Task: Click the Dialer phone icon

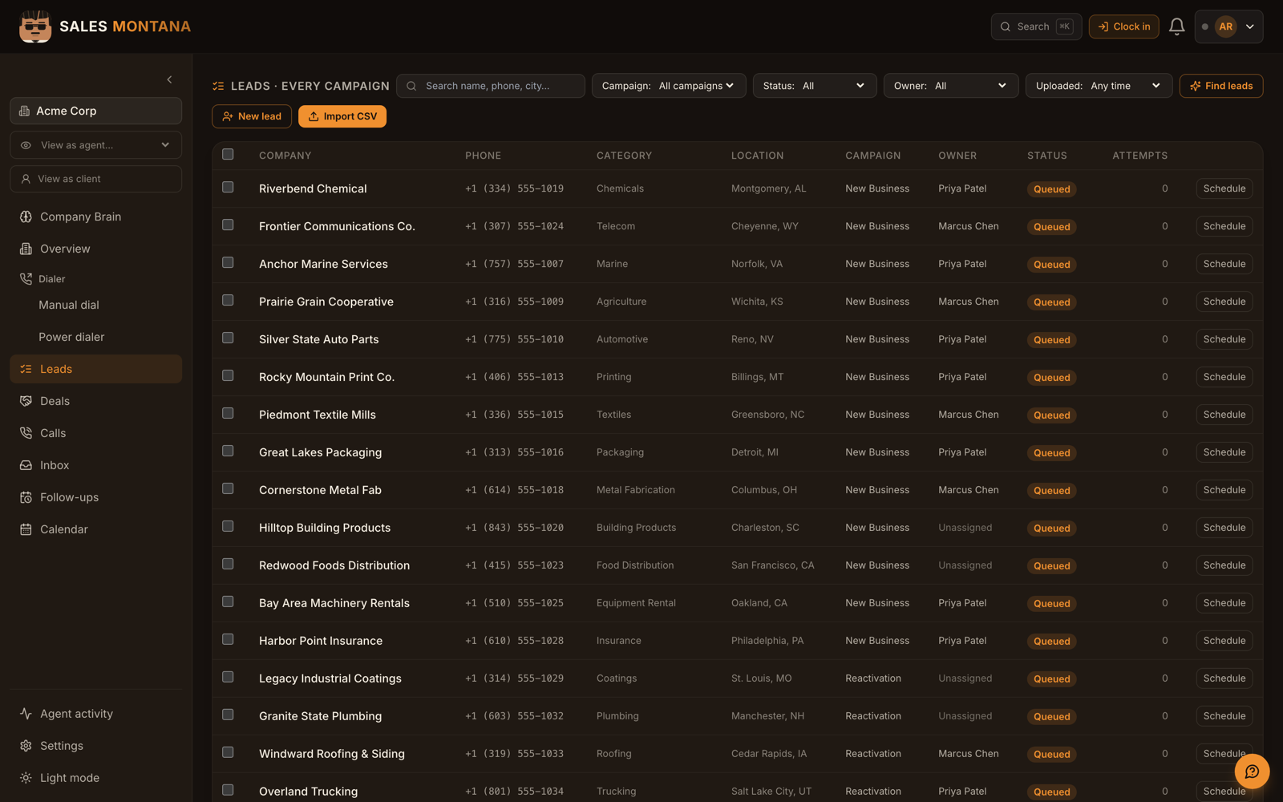Action: [26, 279]
